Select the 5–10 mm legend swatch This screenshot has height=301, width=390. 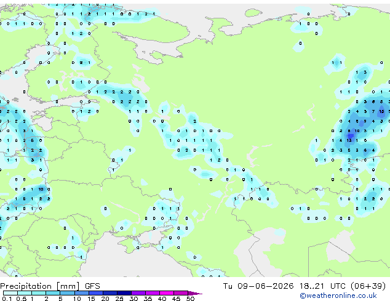[67, 293]
